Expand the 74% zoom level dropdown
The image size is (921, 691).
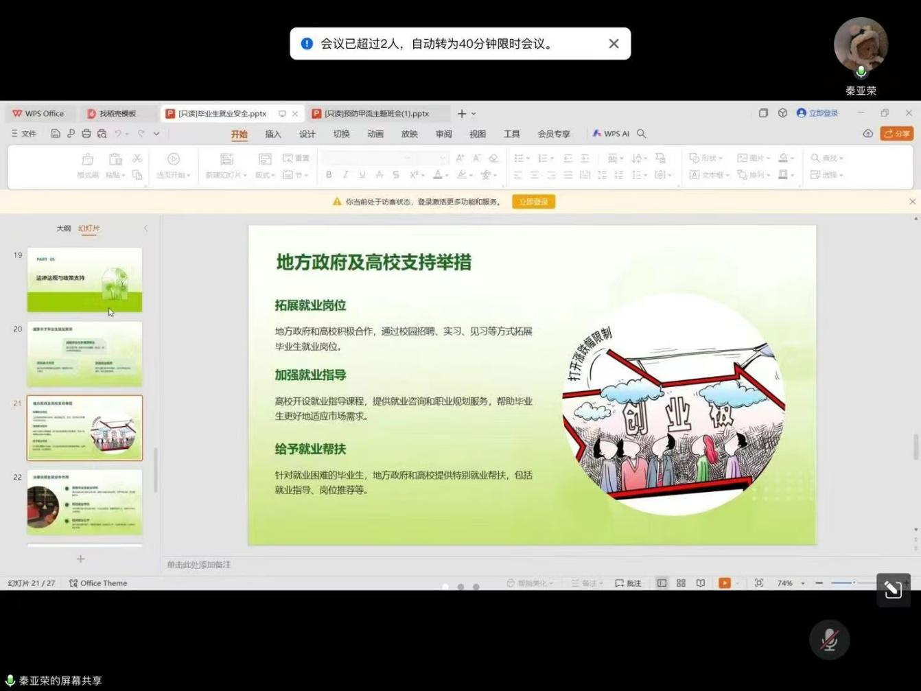tap(803, 583)
